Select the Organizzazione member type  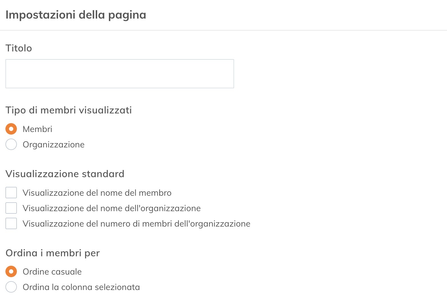click(11, 145)
